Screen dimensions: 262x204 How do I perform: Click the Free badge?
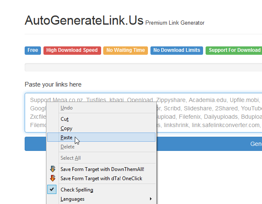pos(33,50)
